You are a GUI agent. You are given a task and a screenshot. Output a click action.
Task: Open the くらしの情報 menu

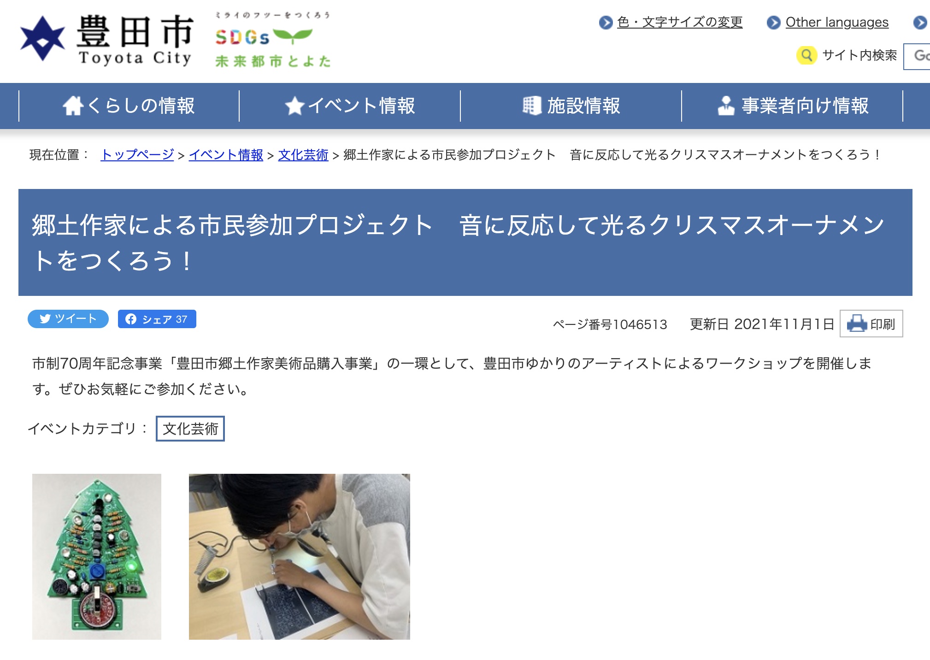tap(129, 106)
